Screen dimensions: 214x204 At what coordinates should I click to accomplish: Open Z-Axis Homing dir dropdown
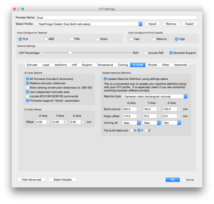click(172, 123)
